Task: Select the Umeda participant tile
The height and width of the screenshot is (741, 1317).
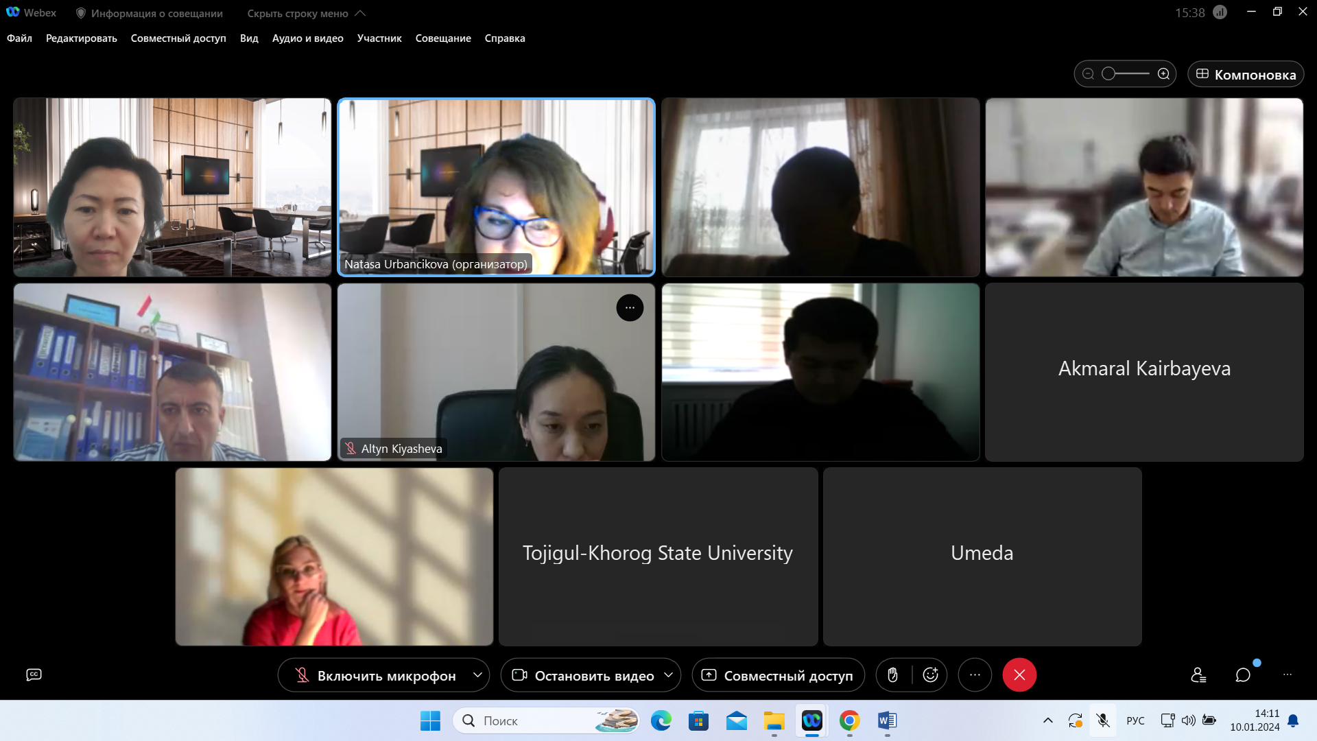Action: (x=982, y=556)
